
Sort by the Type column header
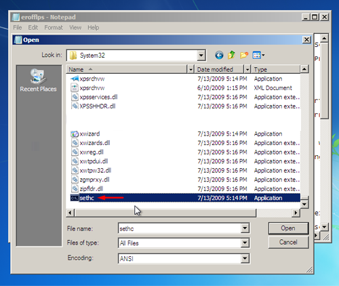tap(276, 69)
